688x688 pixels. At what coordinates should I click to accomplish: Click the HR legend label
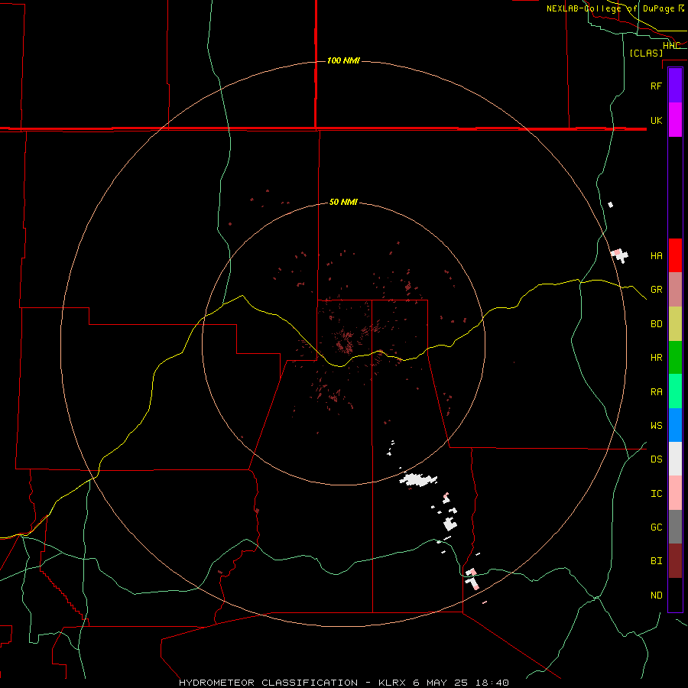(x=656, y=358)
